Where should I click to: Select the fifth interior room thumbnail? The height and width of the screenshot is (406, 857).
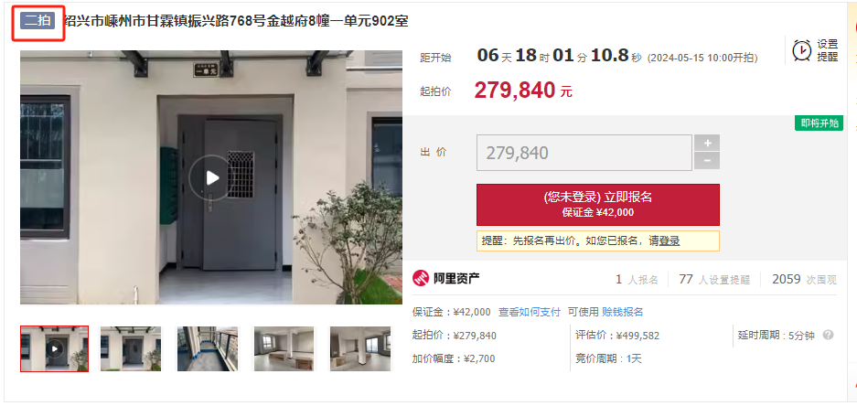360,348
